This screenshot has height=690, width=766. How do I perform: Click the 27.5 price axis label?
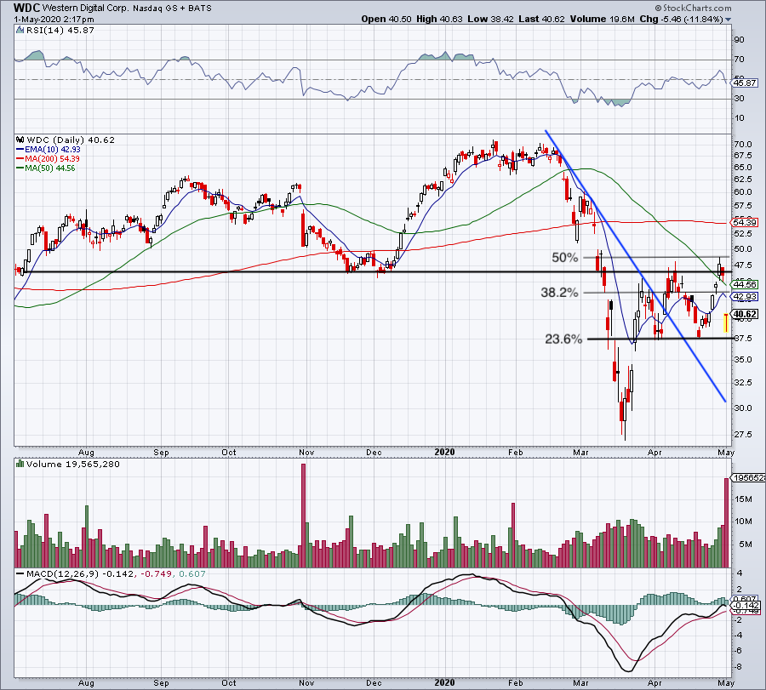[742, 434]
